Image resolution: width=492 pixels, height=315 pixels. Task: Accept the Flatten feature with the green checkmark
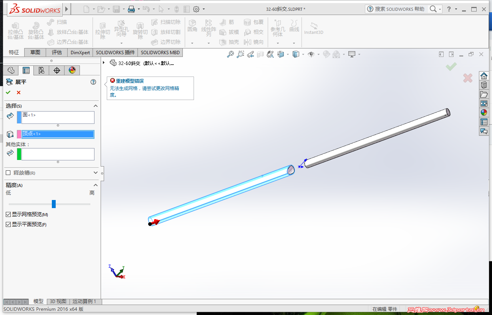click(8, 92)
